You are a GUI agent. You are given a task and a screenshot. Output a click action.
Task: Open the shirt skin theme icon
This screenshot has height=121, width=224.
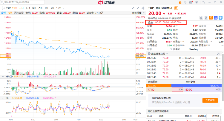pyautogui.click(x=197, y=2)
